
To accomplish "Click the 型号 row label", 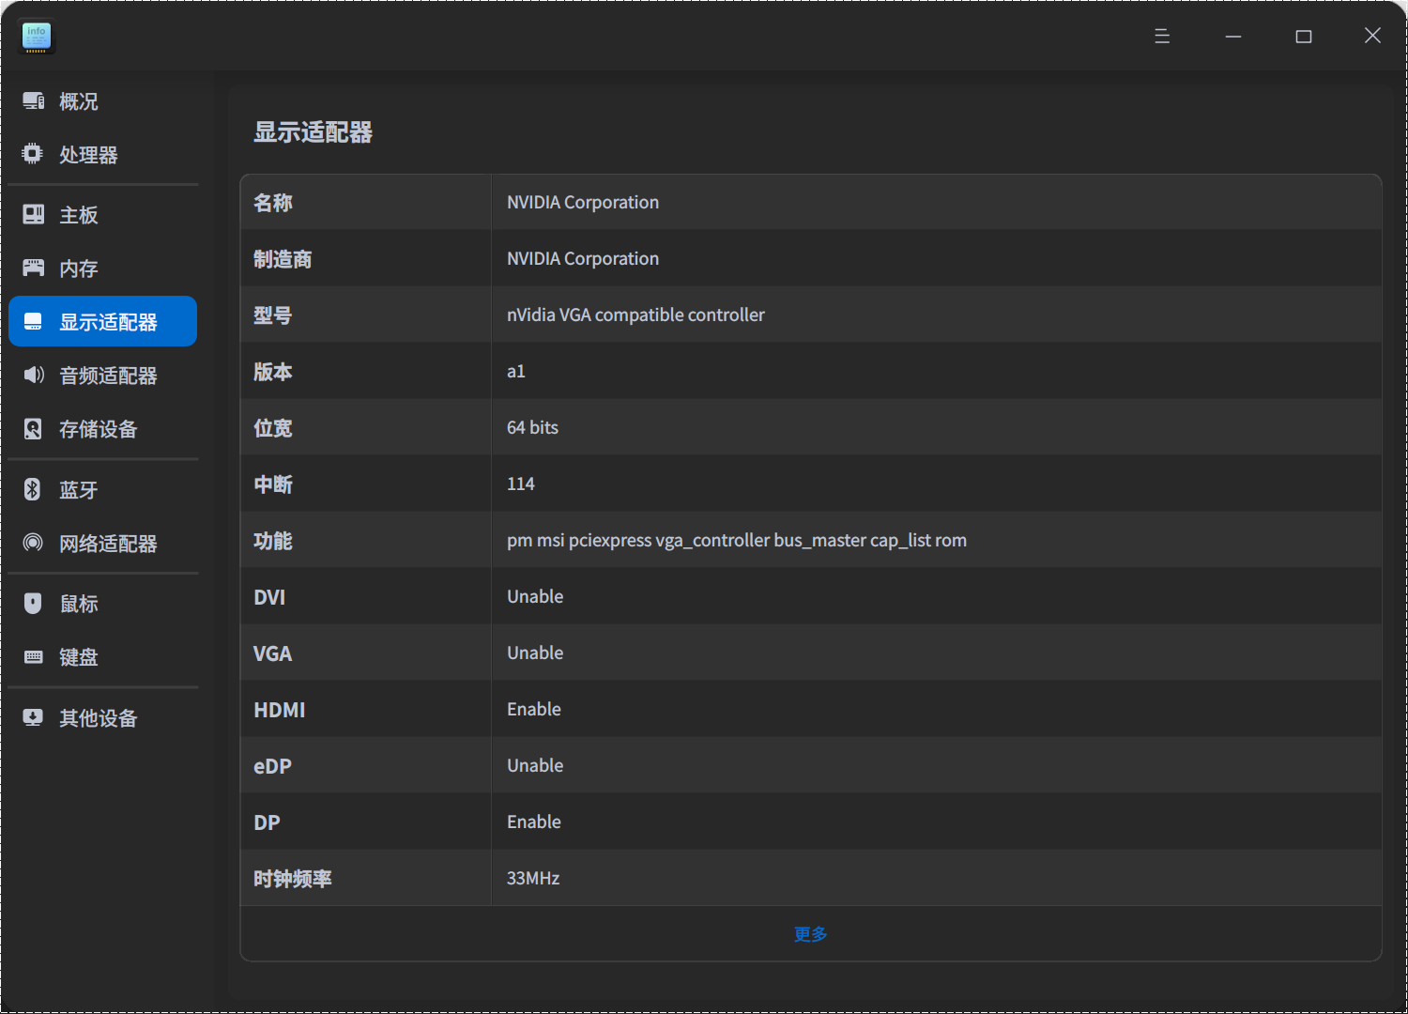I will [273, 315].
